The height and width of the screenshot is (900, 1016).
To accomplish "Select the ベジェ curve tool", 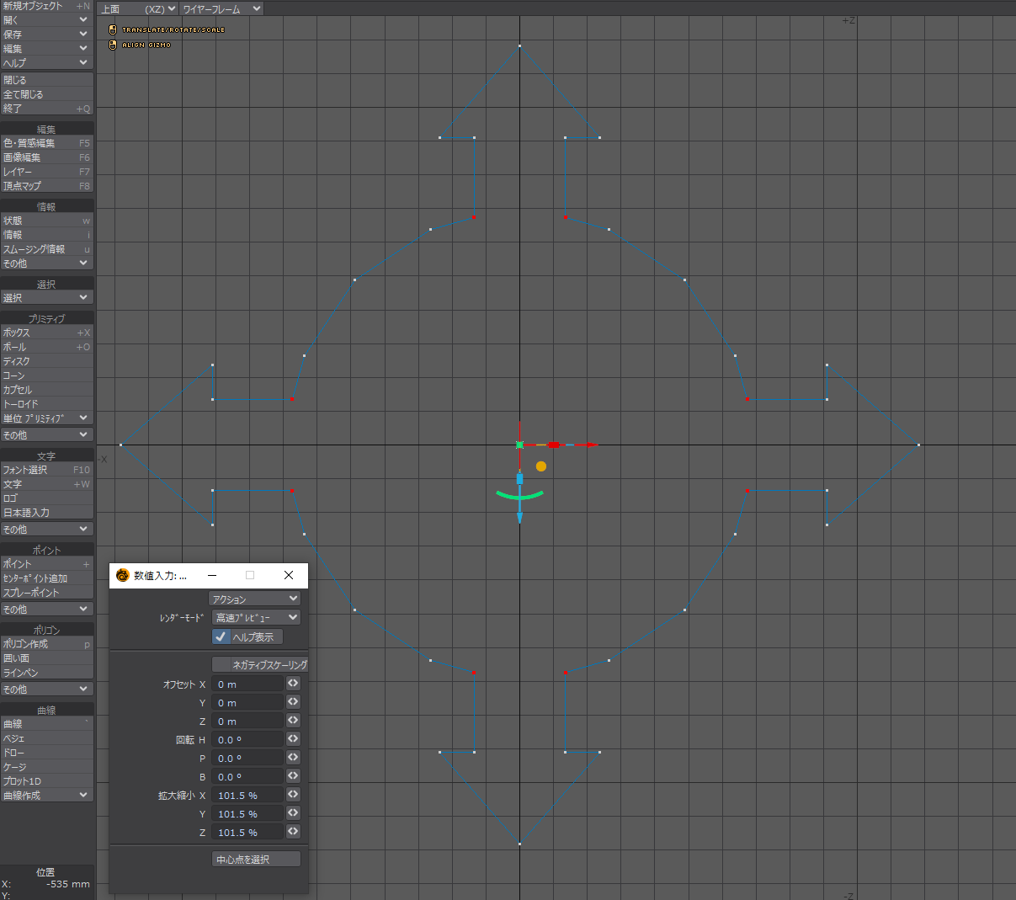I will (46, 738).
